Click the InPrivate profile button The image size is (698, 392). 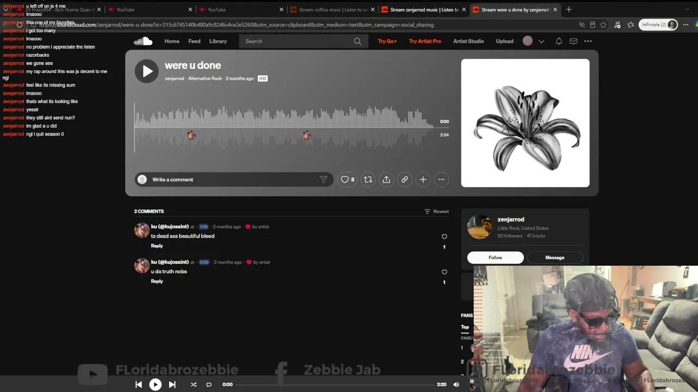[659, 24]
